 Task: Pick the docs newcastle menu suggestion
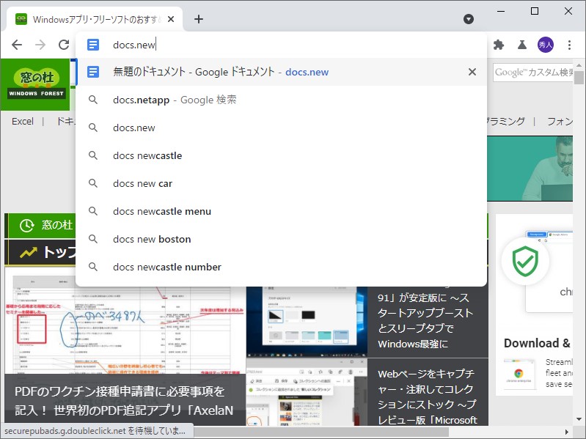(x=281, y=211)
